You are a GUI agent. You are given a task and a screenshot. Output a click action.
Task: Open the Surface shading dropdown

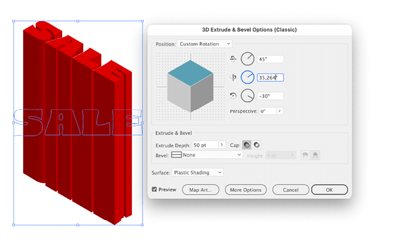tap(198, 173)
